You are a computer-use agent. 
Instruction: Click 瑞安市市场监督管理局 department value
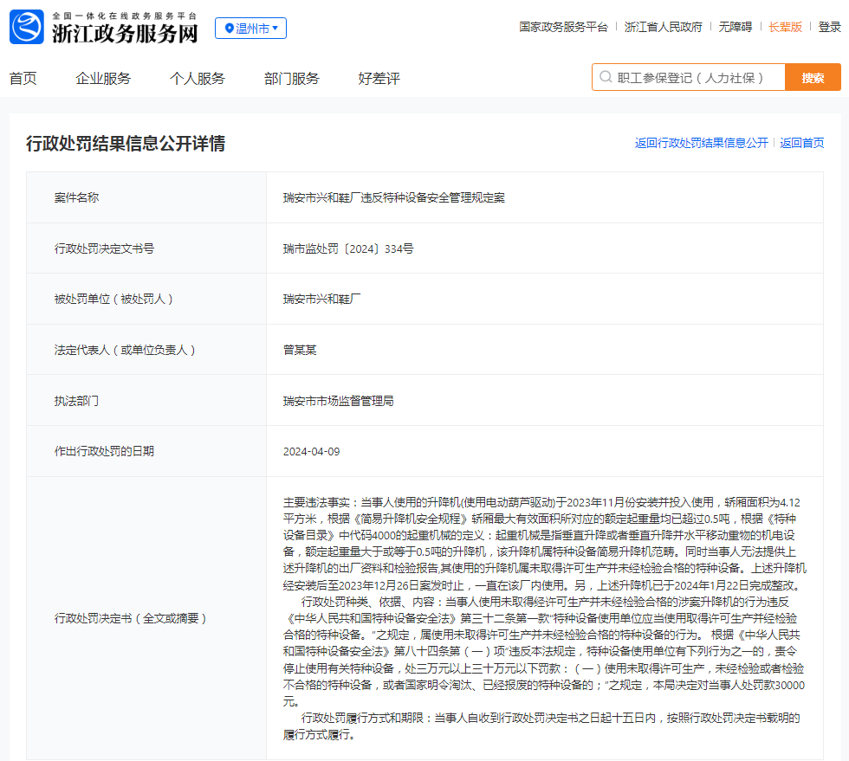click(x=339, y=401)
